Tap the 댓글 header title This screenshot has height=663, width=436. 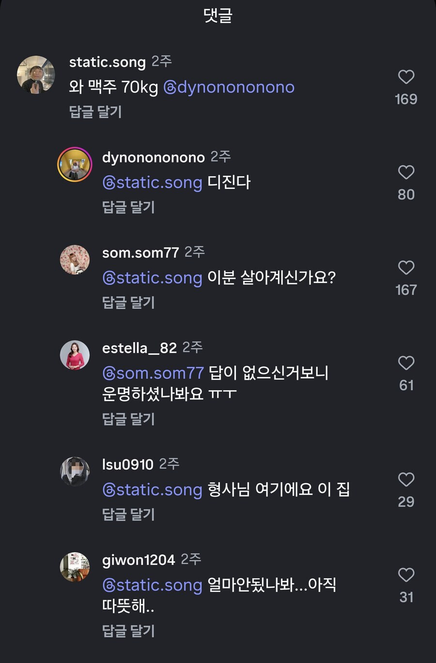tap(218, 15)
